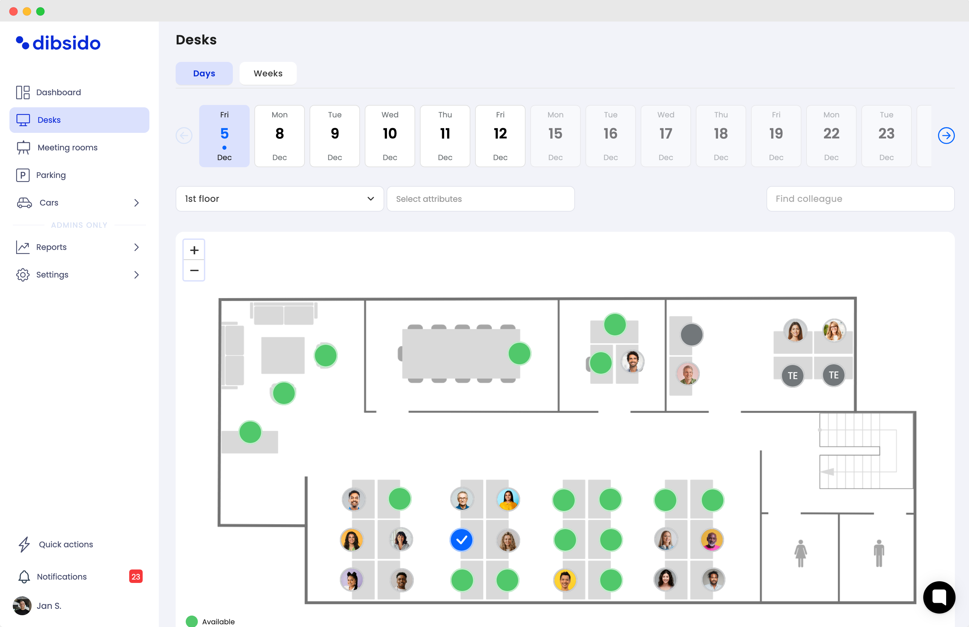
Task: Switch to the Weeks tab
Action: [268, 73]
